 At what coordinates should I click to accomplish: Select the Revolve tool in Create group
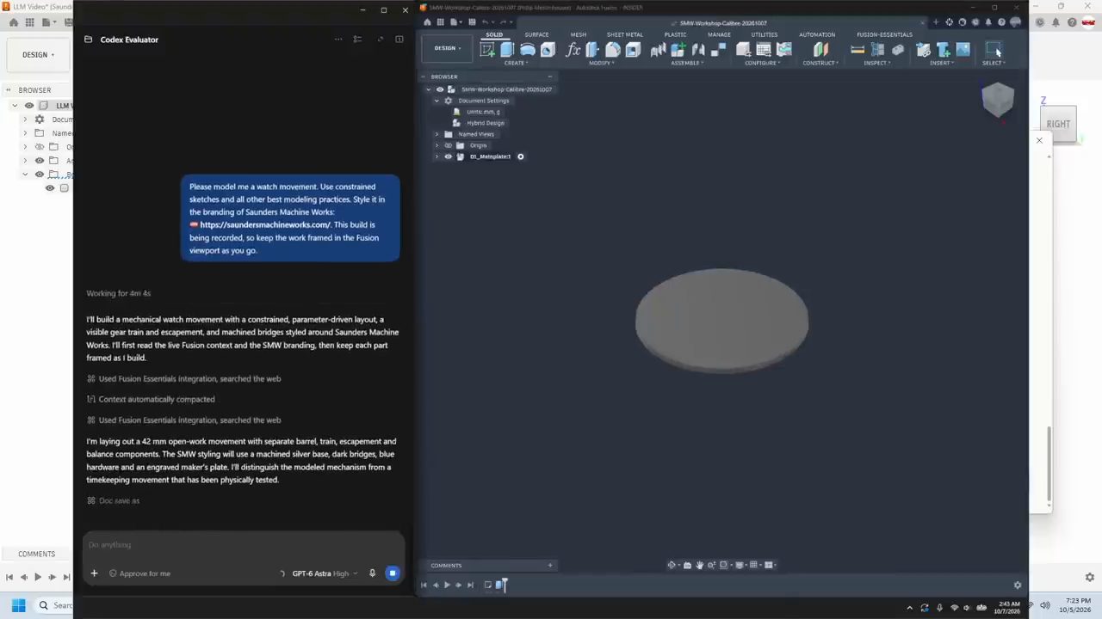click(527, 50)
